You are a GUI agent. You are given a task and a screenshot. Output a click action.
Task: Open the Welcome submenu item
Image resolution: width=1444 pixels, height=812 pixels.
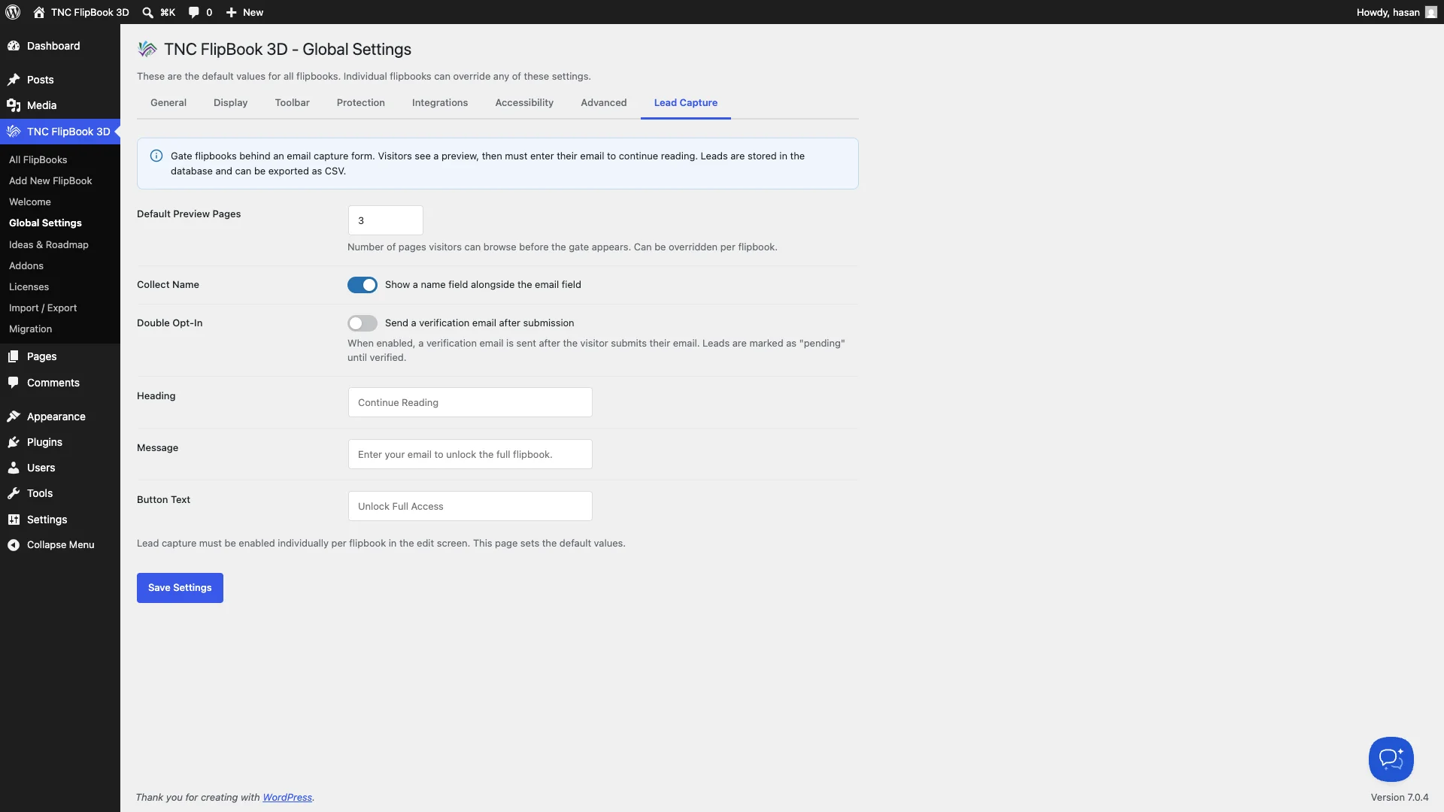30,202
